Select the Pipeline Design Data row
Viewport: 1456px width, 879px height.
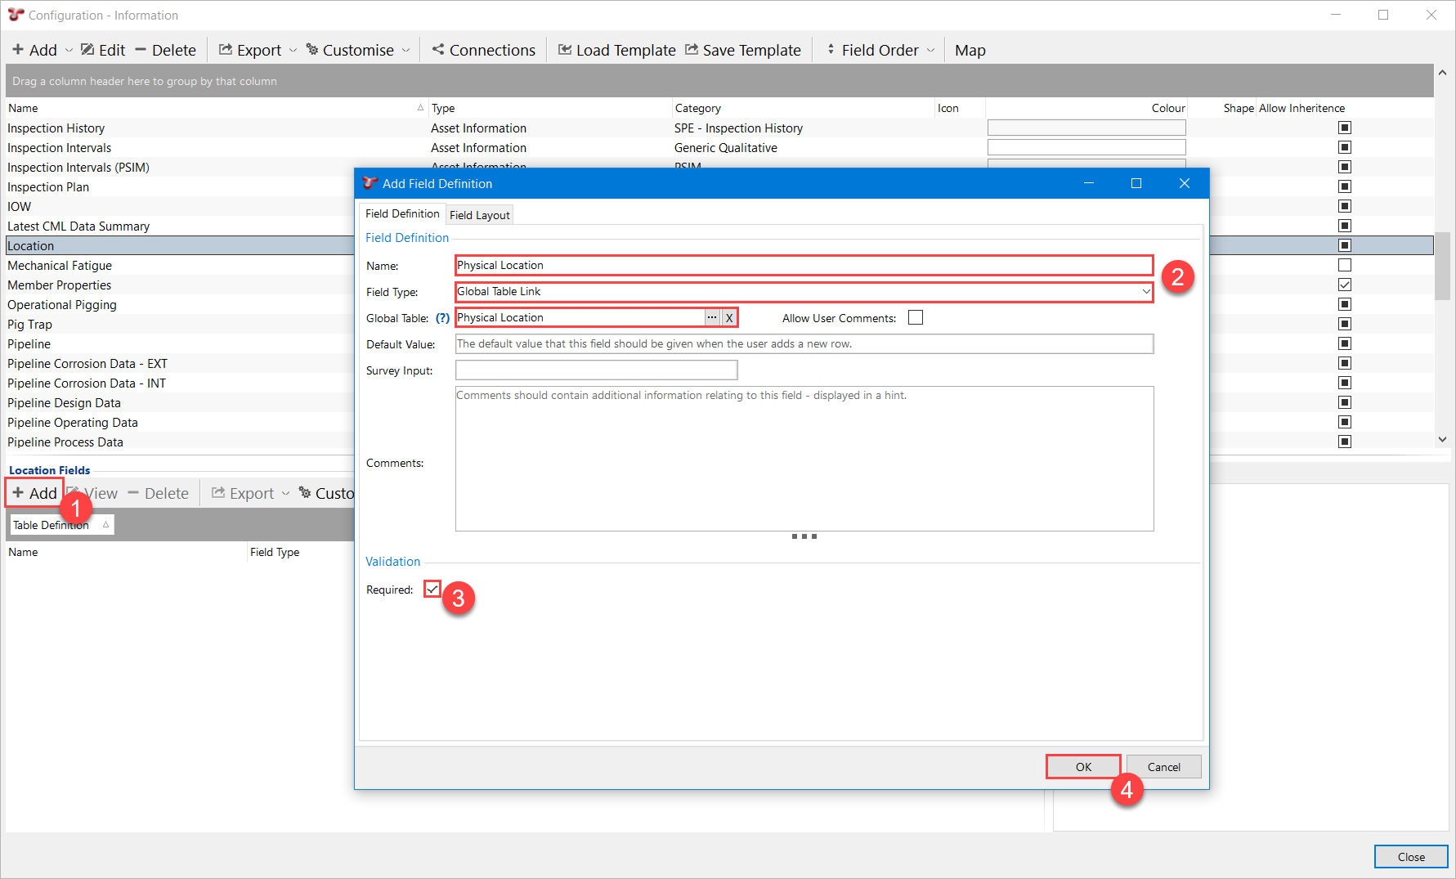(180, 402)
